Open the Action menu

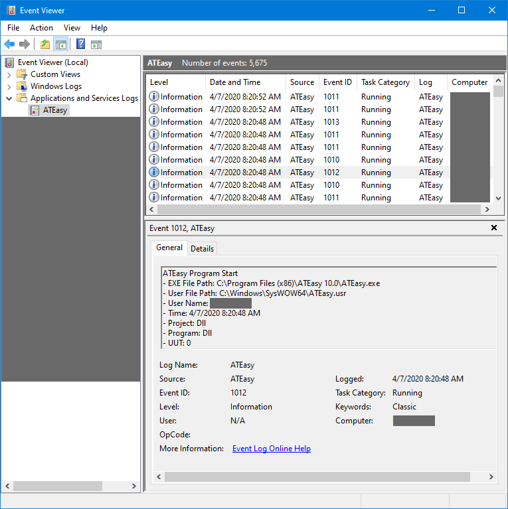pyautogui.click(x=41, y=28)
